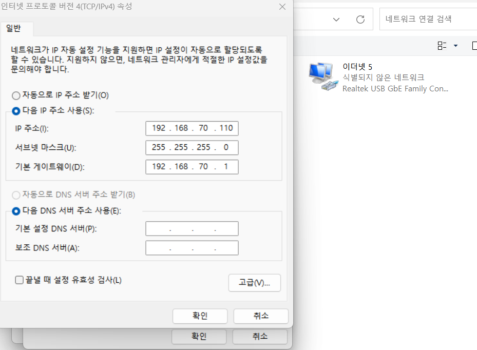Click the 고급(V)... button
Viewport: 477px width, 350px height.
click(254, 283)
